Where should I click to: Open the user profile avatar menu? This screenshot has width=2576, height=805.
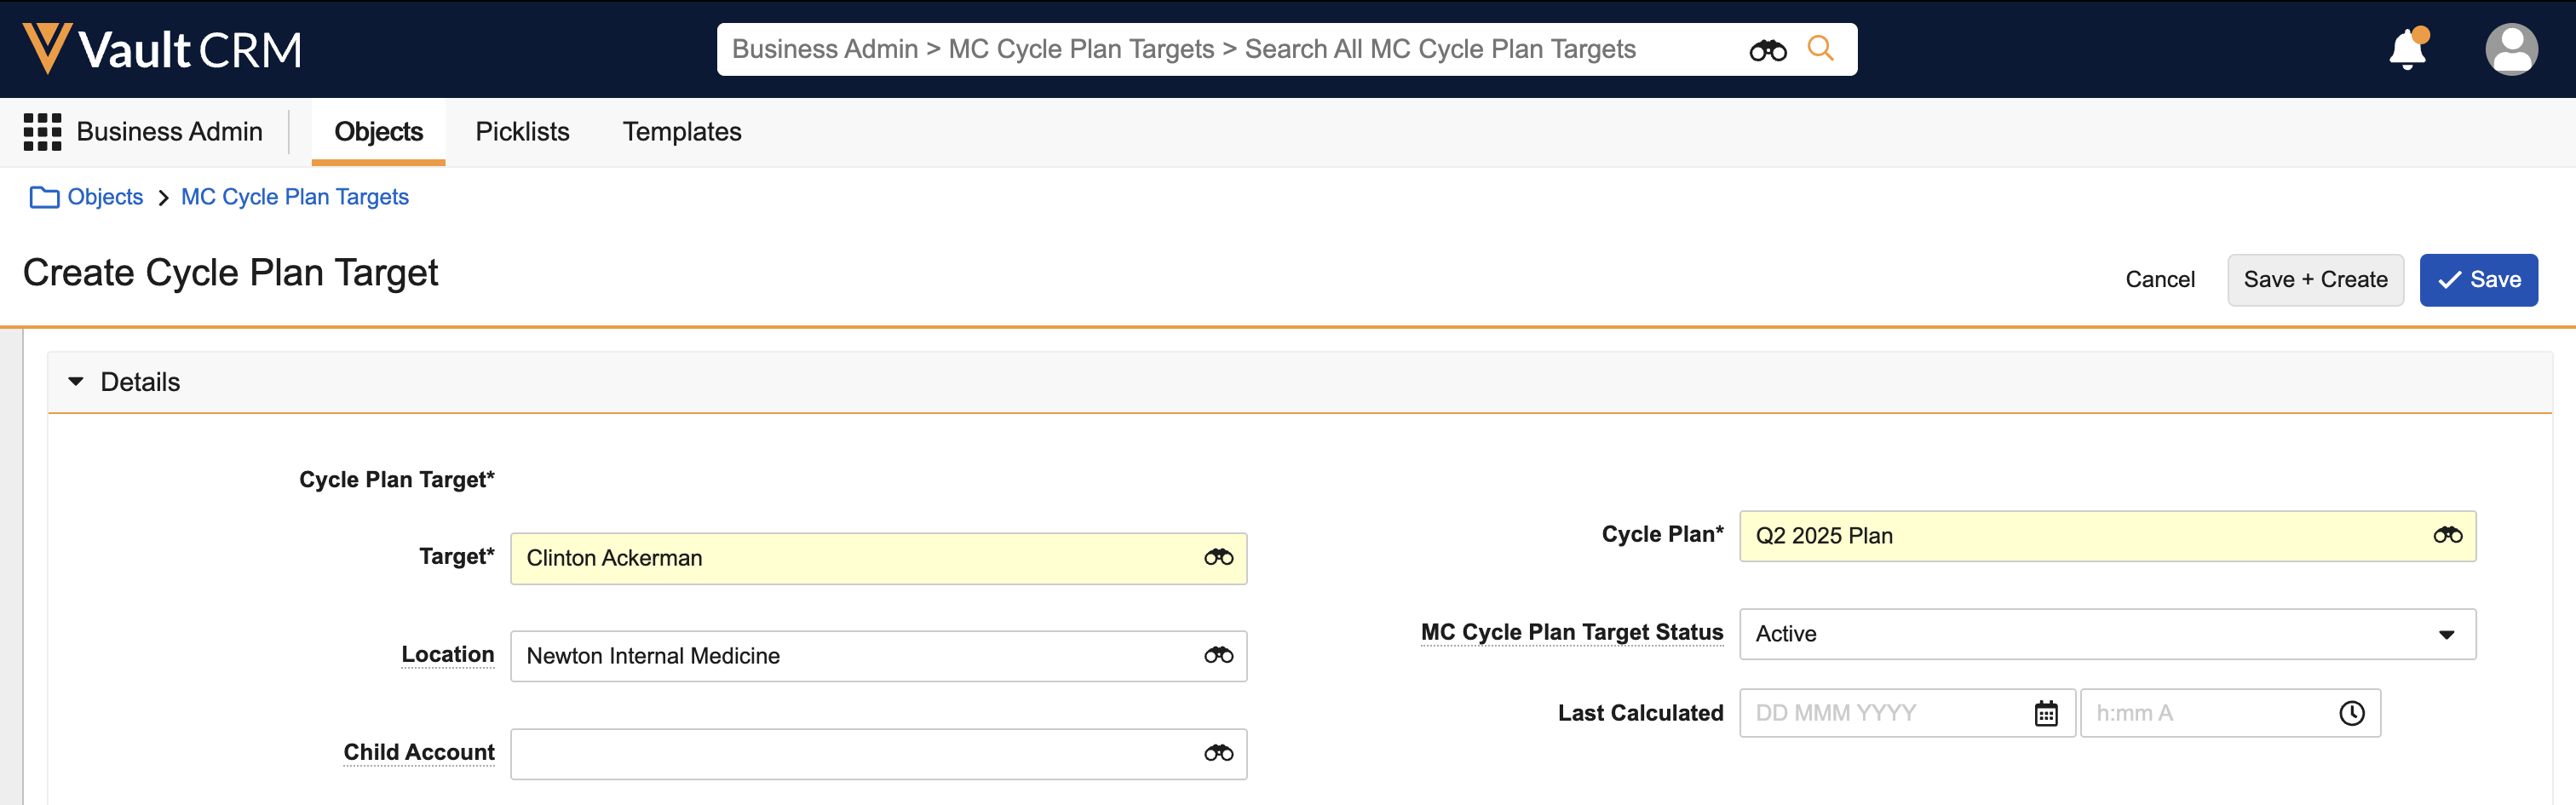coord(2510,50)
